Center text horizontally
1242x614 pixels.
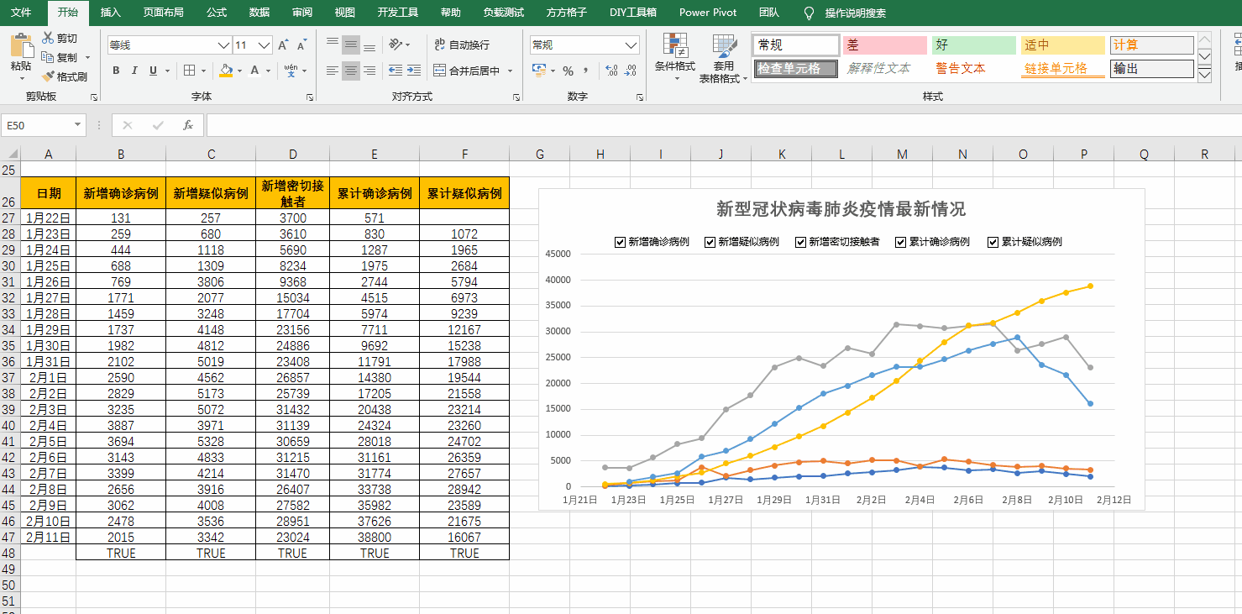click(x=351, y=71)
